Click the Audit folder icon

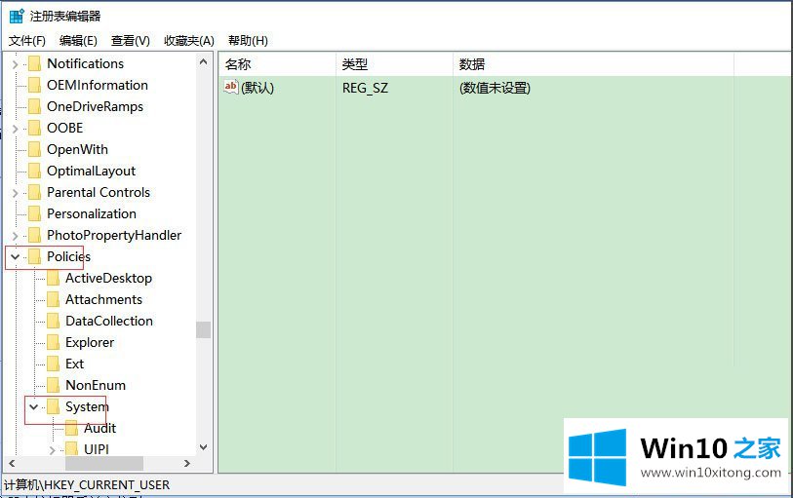pos(71,428)
